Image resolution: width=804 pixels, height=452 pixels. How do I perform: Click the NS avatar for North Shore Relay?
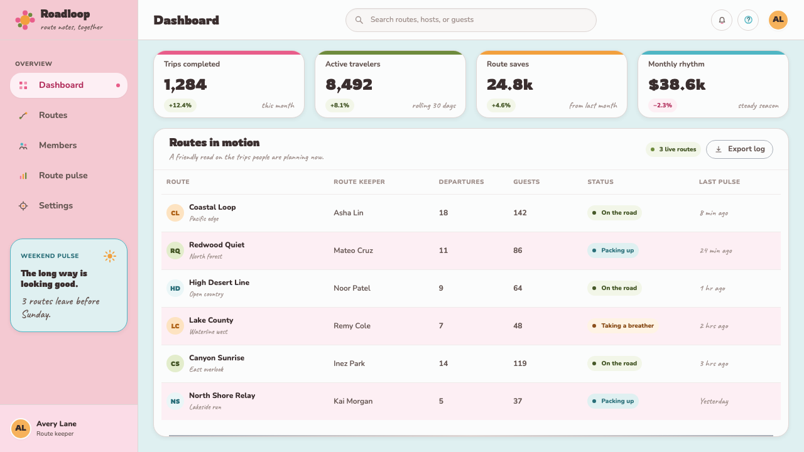pyautogui.click(x=175, y=401)
